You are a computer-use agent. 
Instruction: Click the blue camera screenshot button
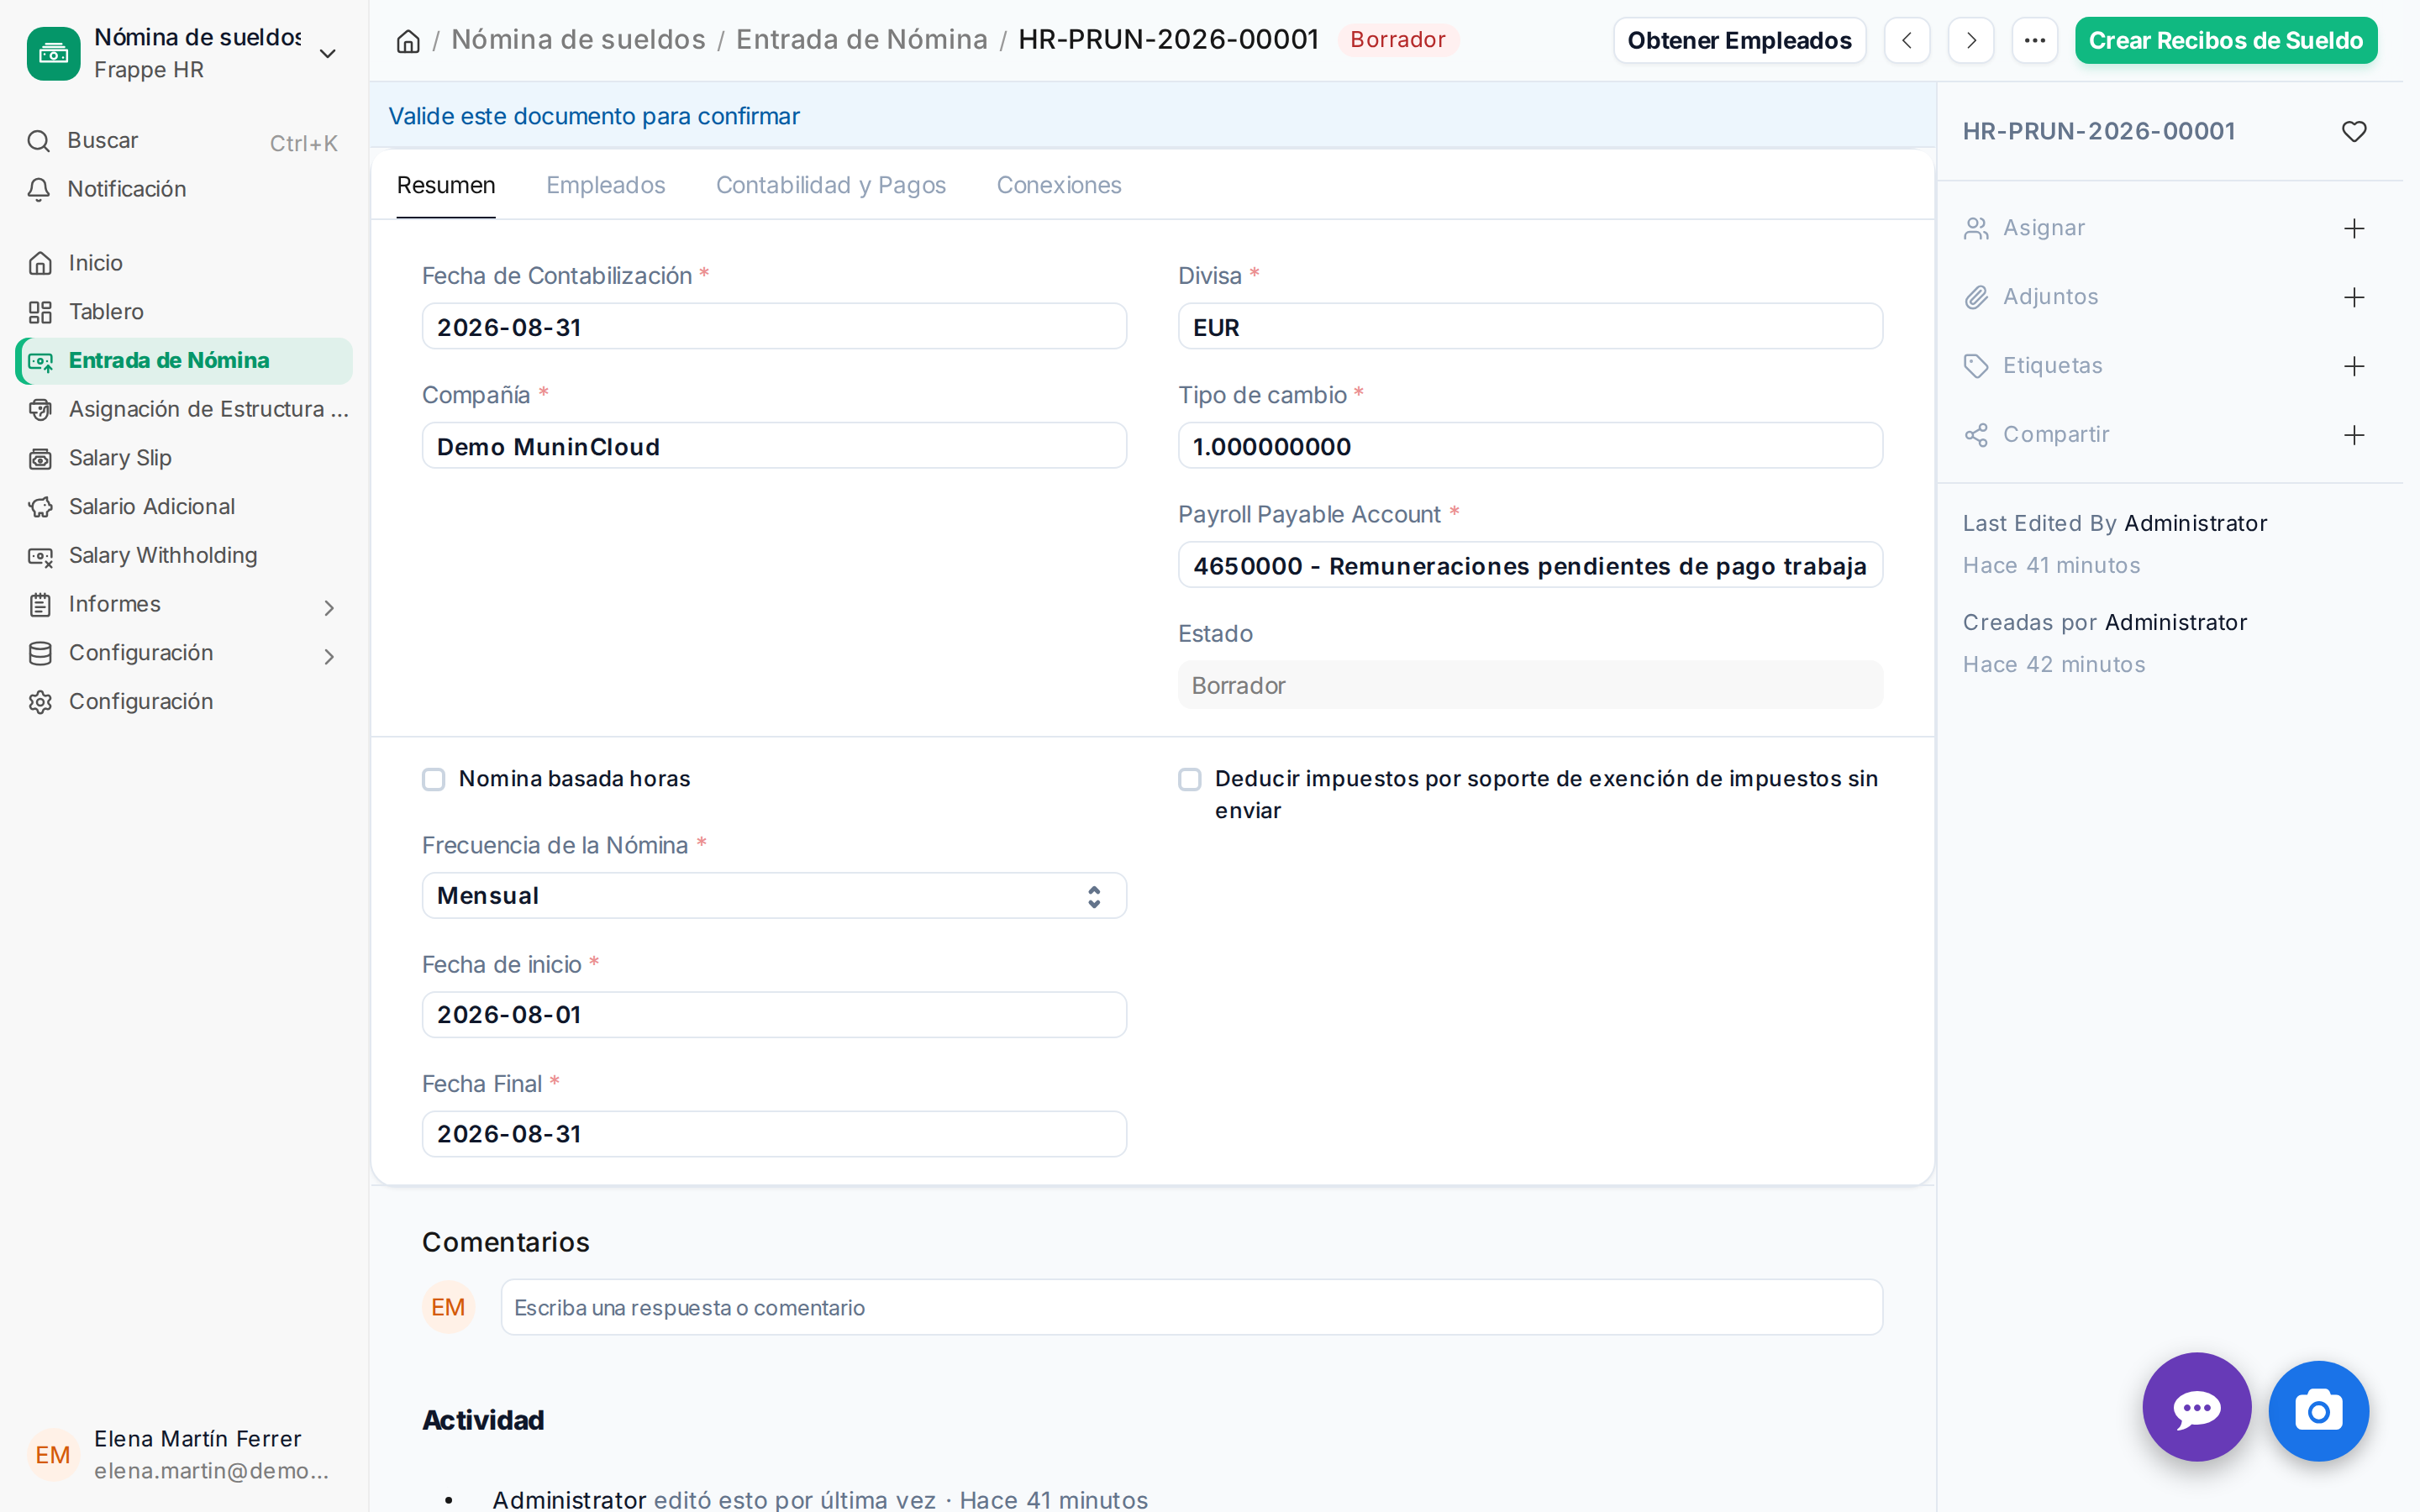[x=2318, y=1411]
